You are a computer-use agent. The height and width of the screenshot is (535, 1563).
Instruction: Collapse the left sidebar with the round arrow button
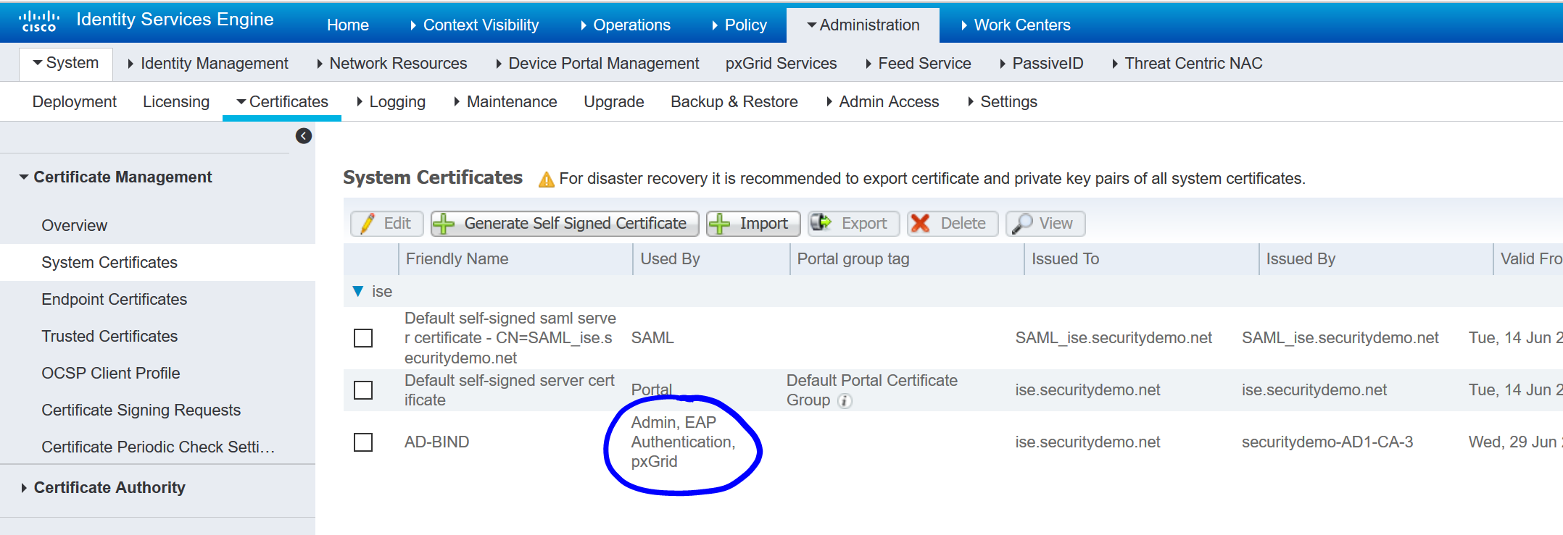point(304,136)
